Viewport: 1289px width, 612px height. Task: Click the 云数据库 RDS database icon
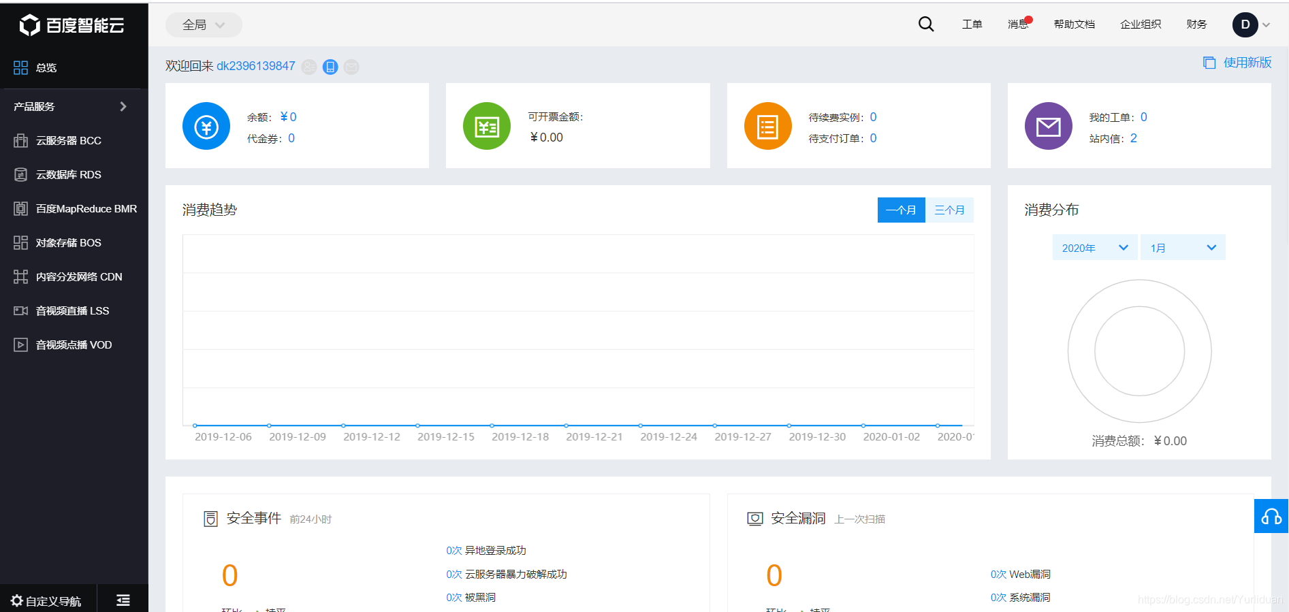tap(20, 174)
